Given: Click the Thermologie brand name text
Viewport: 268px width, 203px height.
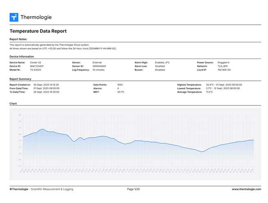Looking at the screenshot, I should point(36,17).
